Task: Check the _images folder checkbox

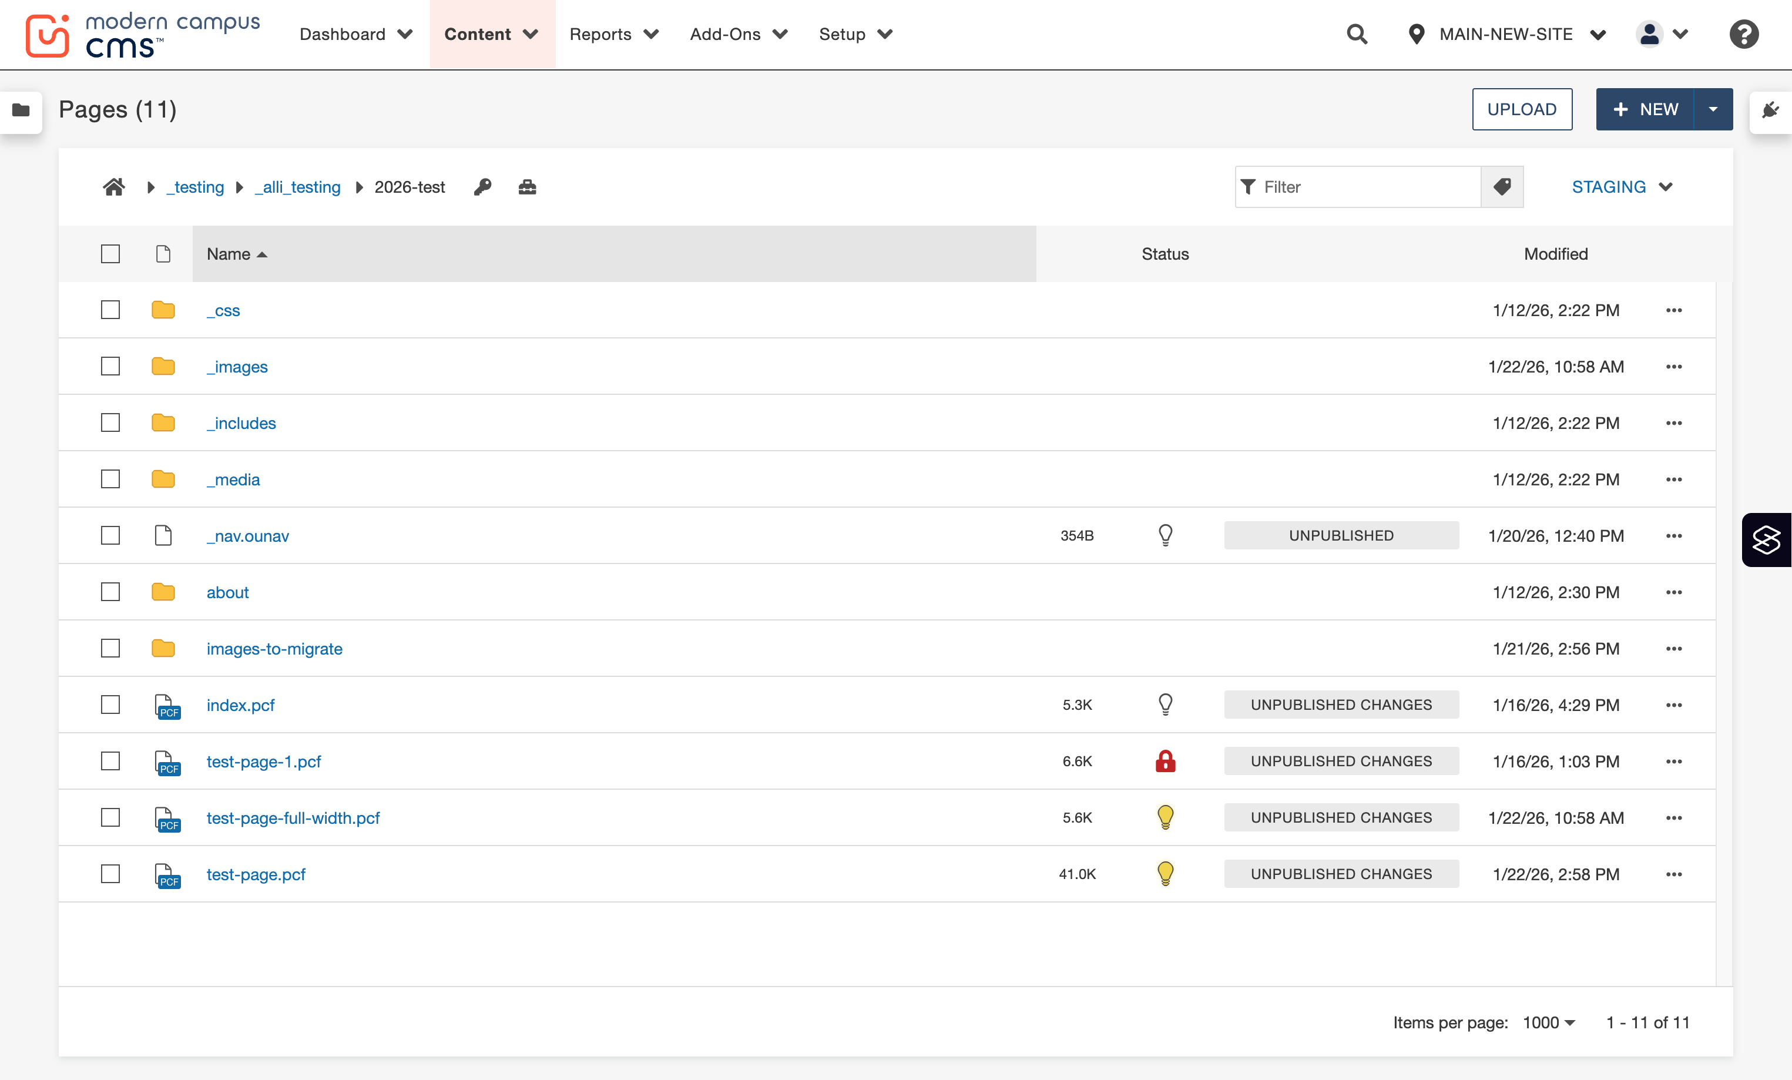Action: click(x=110, y=367)
